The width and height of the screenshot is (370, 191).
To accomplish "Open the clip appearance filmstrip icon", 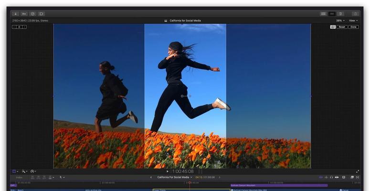I will [344, 177].
